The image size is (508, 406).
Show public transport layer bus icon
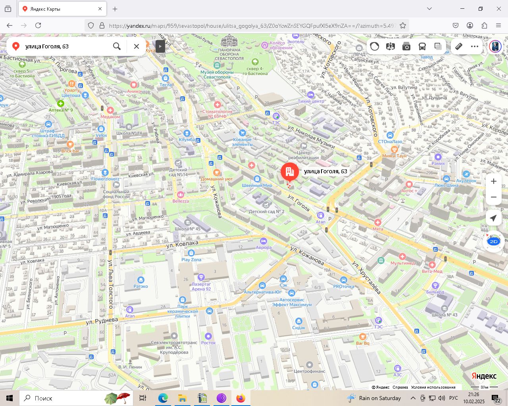[x=422, y=46]
